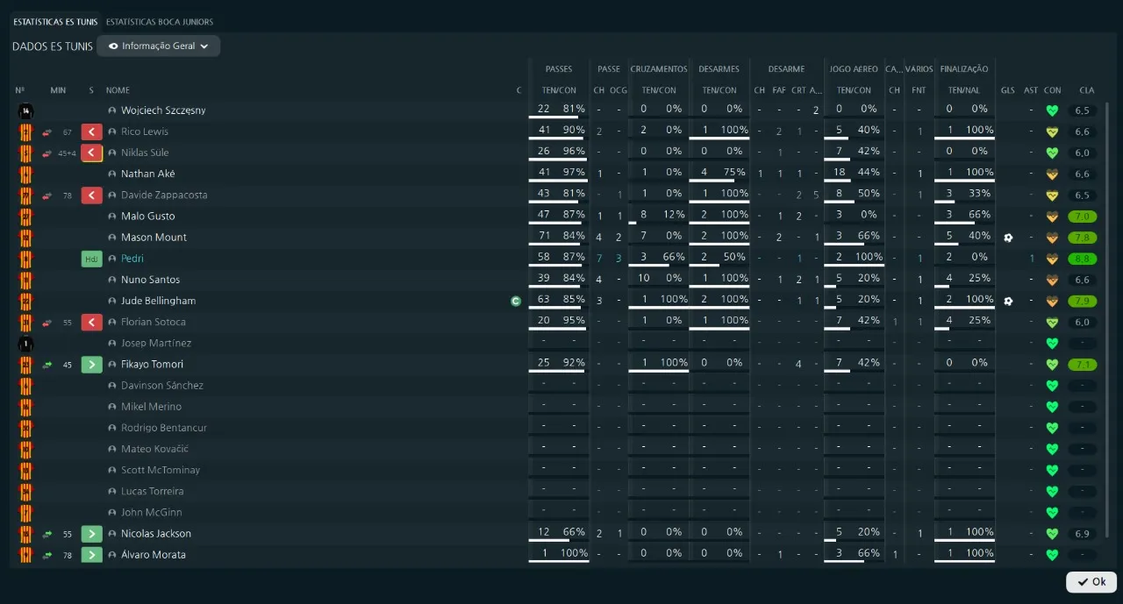Viewport: 1123px width, 604px height.
Task: Click the DESARMES column group header
Action: [719, 69]
